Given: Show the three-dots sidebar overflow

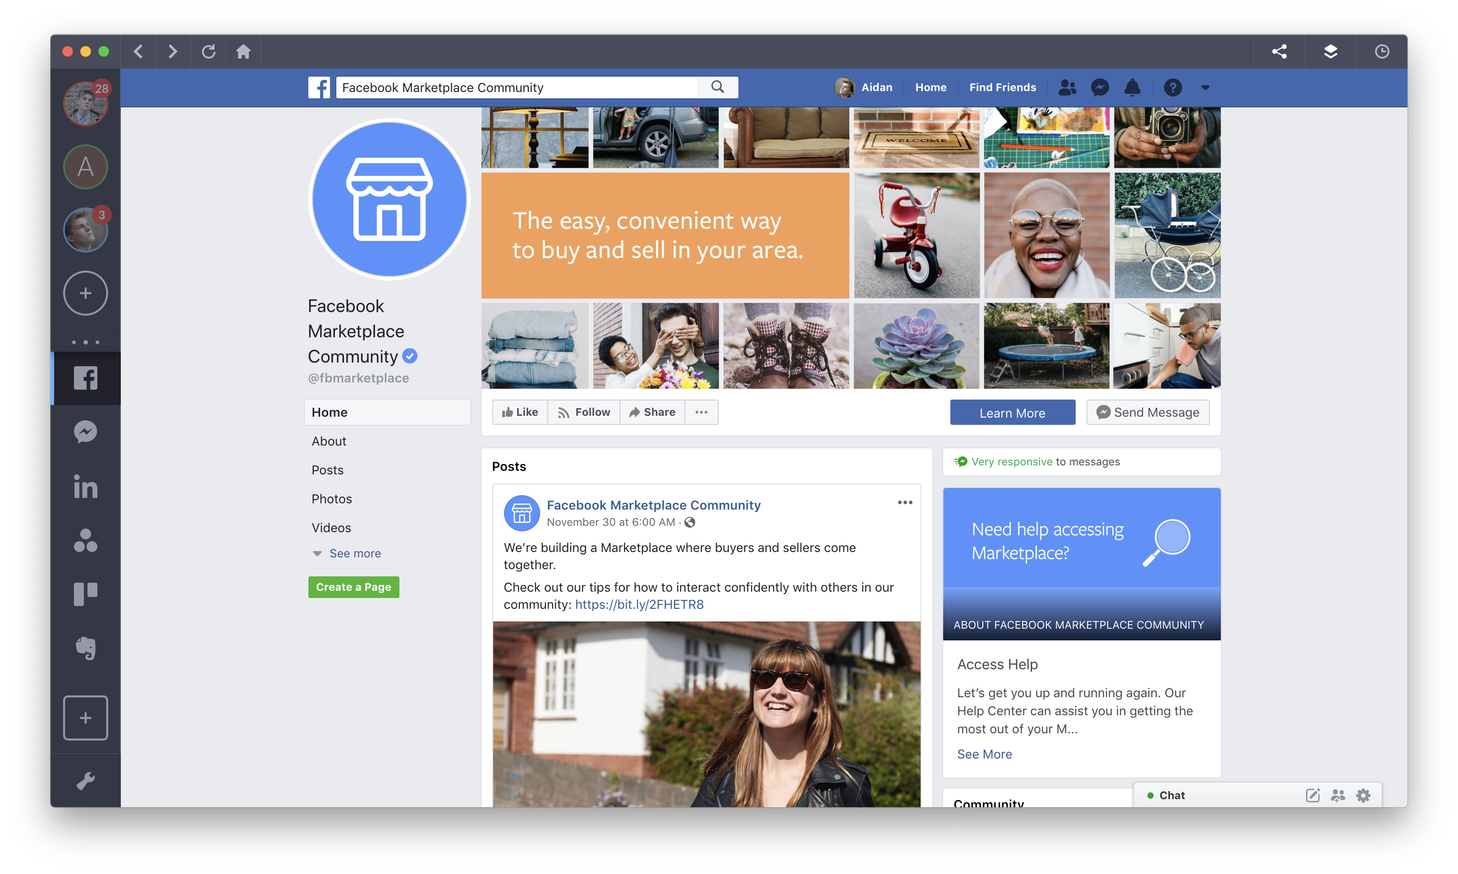Looking at the screenshot, I should coord(86,342).
